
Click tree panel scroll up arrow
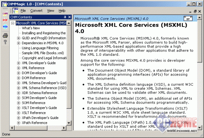69,23
